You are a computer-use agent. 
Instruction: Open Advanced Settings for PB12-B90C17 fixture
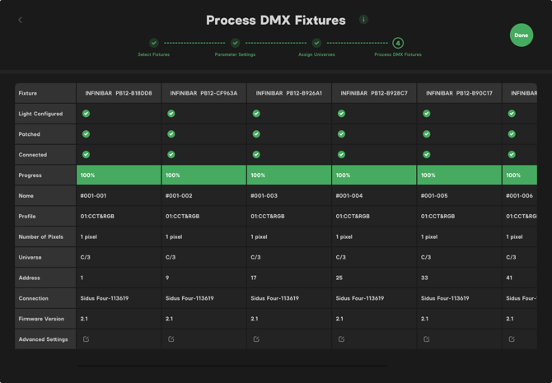(x=427, y=339)
